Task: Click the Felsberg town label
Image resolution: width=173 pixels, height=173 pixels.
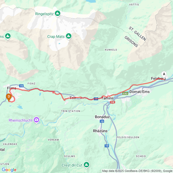Action: 158,79
